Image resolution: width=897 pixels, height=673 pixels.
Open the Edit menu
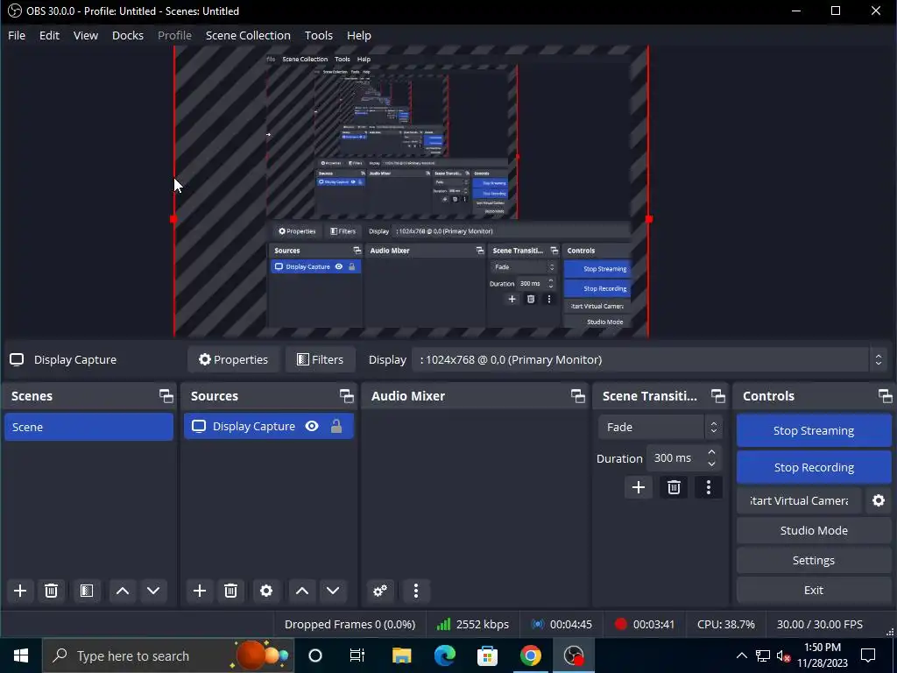click(x=49, y=35)
